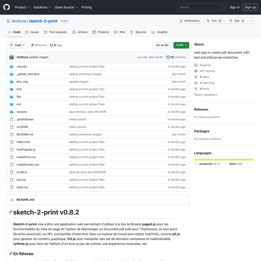This screenshot has width=261, height=261.
Task: Expand the Open Source menu
Action: [x=66, y=7]
